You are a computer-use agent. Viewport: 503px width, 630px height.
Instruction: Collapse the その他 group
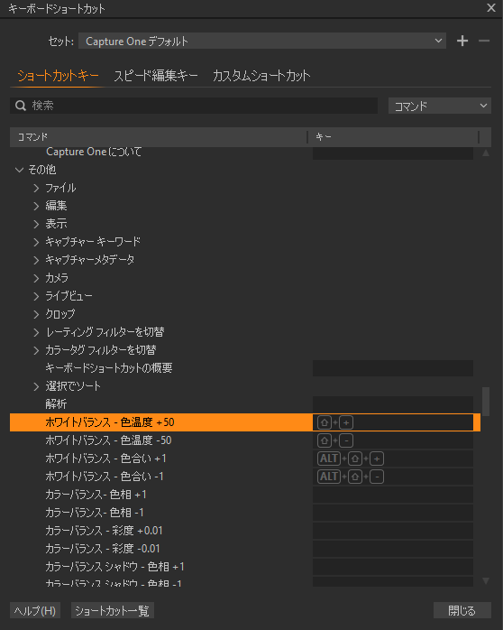coord(19,170)
